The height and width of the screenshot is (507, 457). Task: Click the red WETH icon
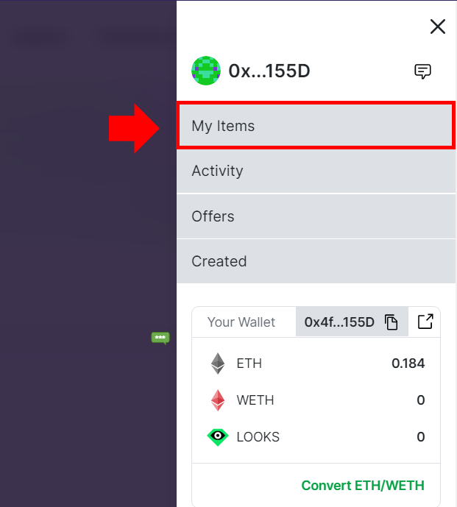tap(218, 400)
